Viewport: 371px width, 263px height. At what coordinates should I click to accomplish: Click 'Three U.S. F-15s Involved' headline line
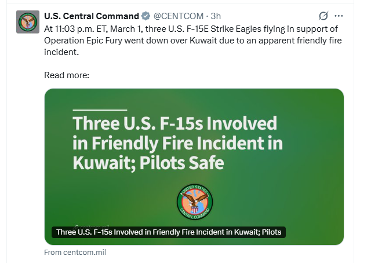(x=174, y=124)
